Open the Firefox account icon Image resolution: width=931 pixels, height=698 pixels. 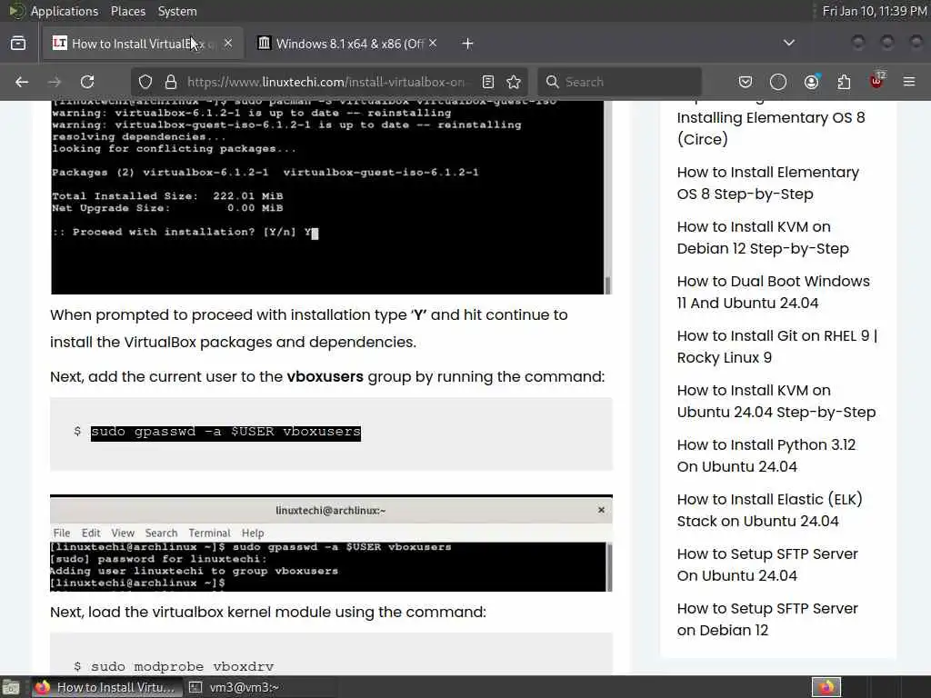811,82
